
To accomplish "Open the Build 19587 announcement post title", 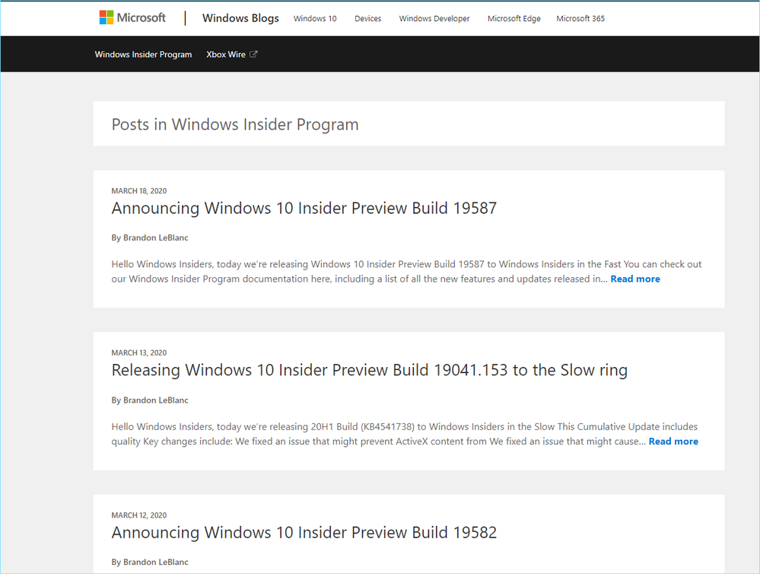I will pos(304,208).
